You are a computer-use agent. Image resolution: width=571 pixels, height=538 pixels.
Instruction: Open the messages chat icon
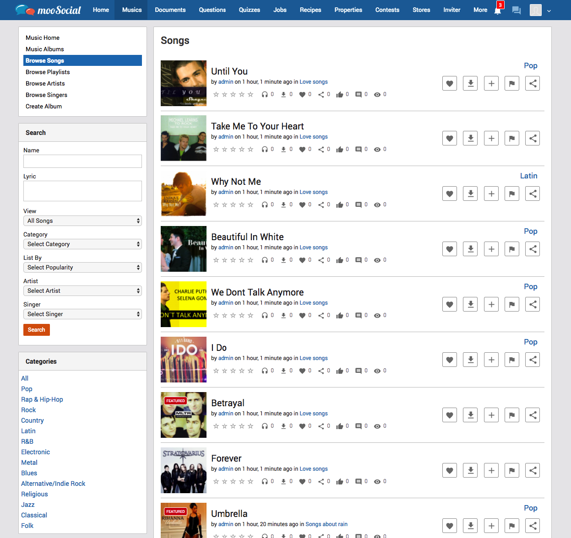517,10
